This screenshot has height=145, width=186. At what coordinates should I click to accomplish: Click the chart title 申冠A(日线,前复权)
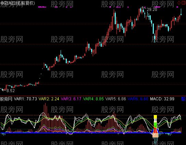18,3
